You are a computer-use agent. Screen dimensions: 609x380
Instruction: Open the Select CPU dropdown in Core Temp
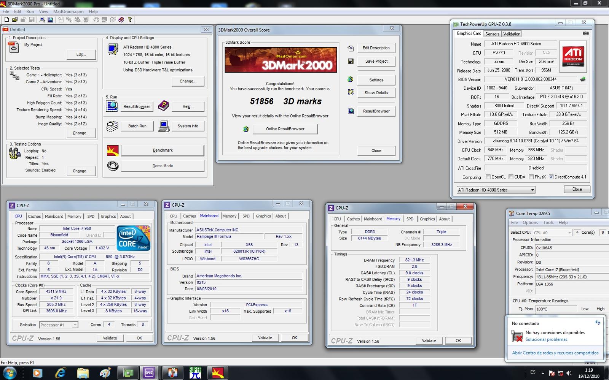pos(552,233)
